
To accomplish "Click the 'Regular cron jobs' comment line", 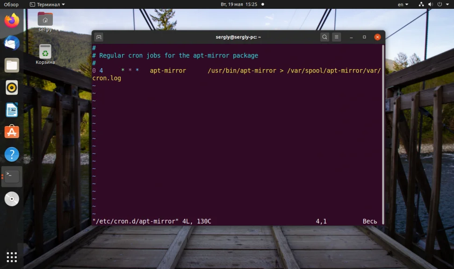I will (175, 56).
